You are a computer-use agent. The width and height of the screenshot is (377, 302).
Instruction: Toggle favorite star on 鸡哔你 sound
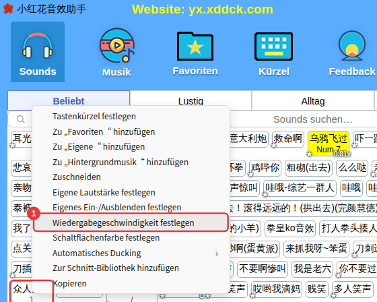[250, 175]
